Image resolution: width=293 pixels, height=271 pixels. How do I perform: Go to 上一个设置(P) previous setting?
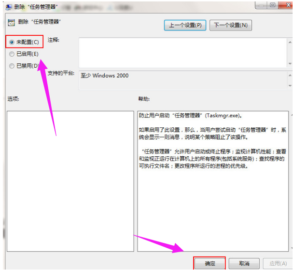tap(185, 25)
